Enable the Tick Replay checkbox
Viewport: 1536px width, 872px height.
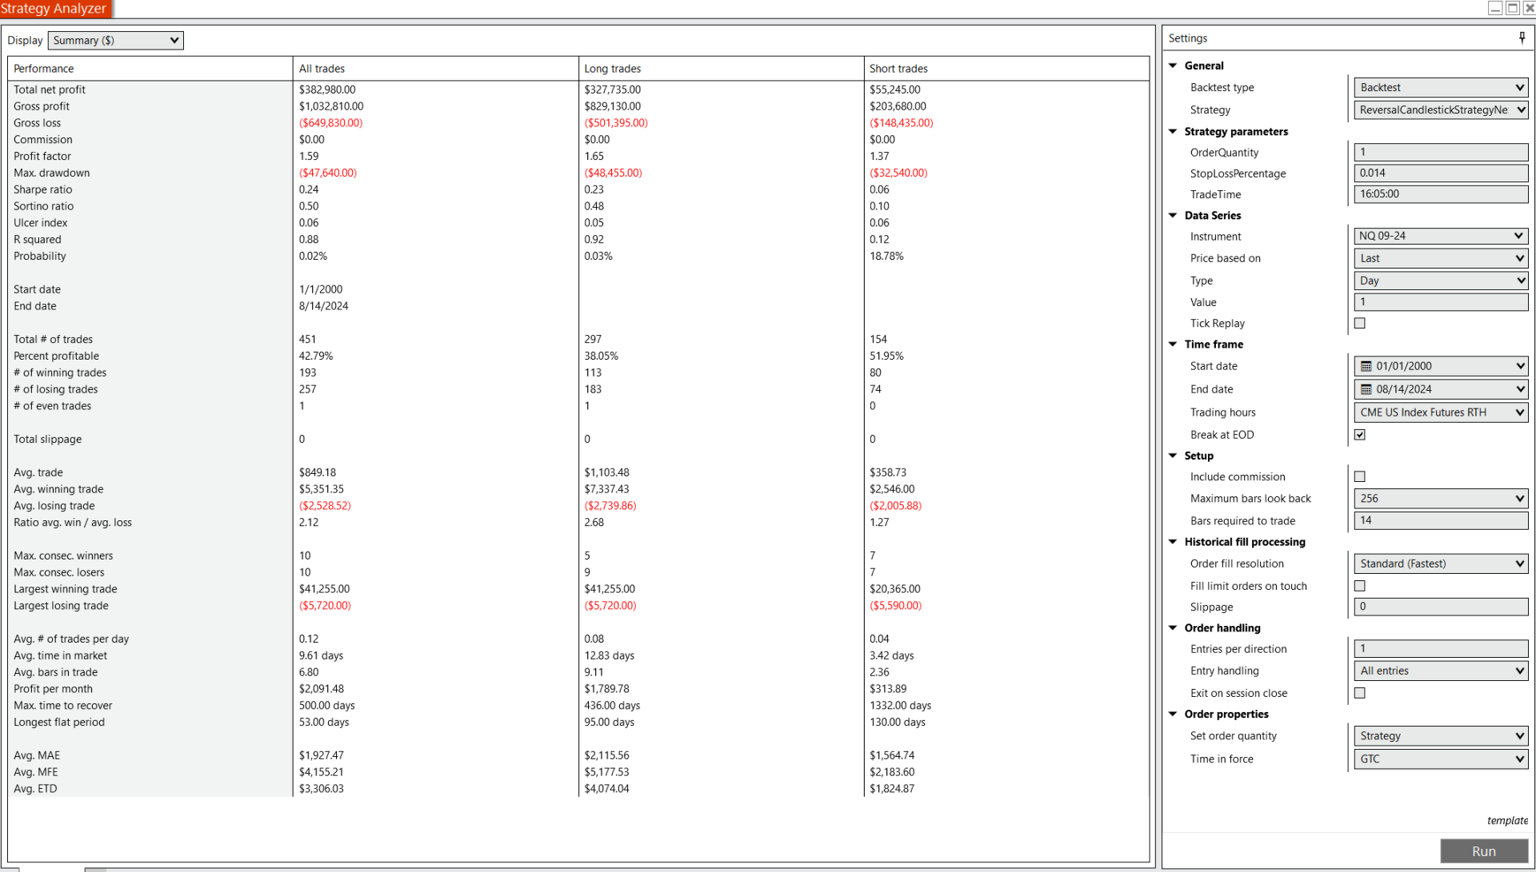pyautogui.click(x=1359, y=323)
